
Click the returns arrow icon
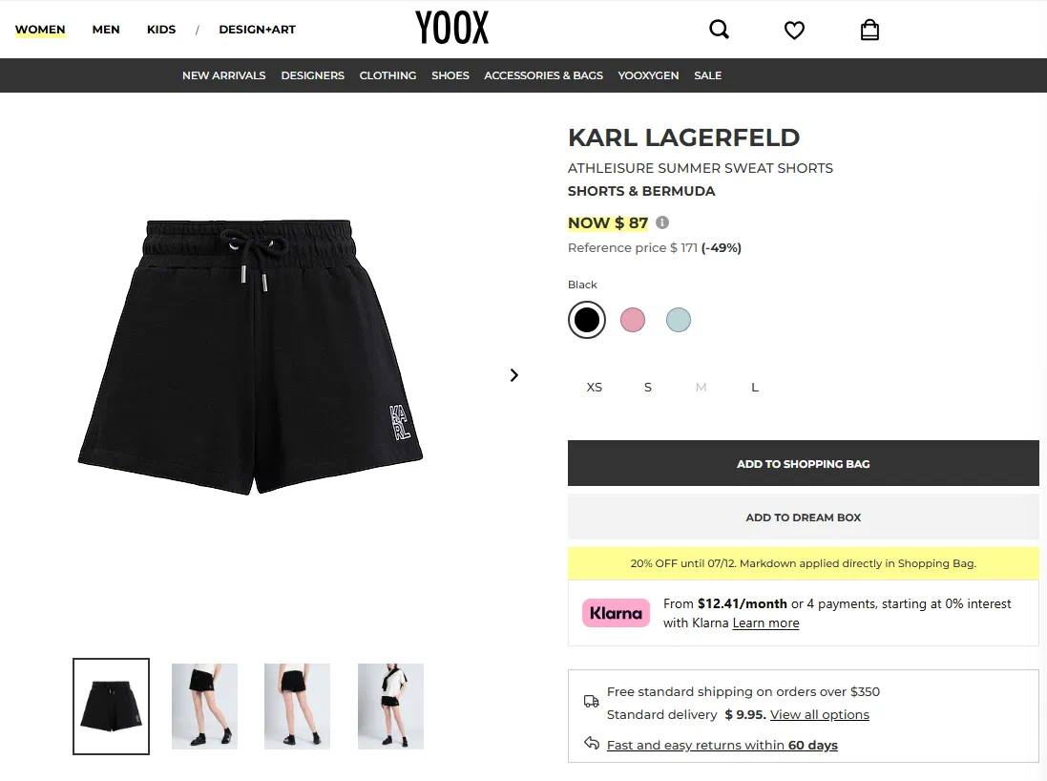(591, 743)
